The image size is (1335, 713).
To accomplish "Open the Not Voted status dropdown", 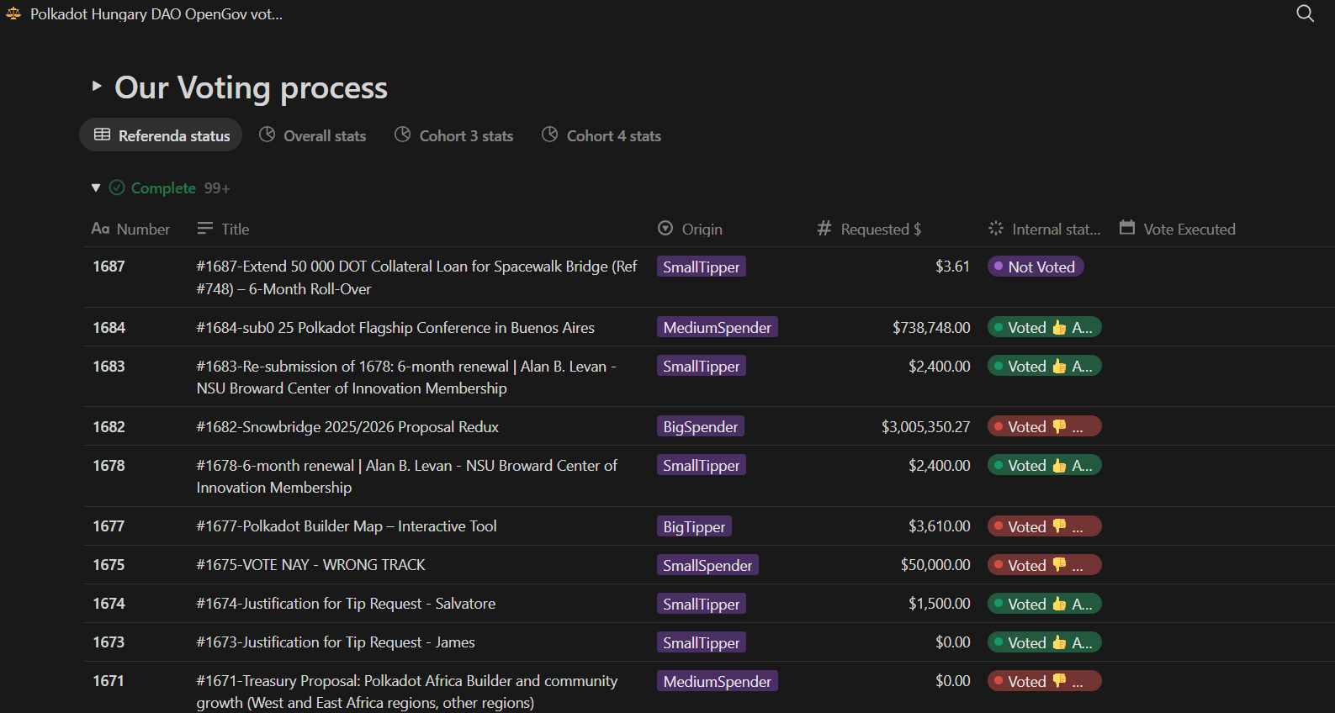I will (1035, 267).
